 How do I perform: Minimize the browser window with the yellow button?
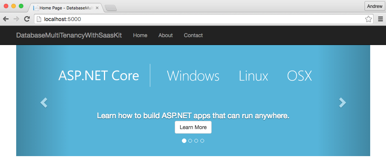tap(14, 6)
